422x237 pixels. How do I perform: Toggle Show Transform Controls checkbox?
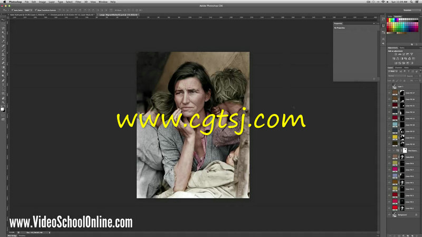point(35,10)
